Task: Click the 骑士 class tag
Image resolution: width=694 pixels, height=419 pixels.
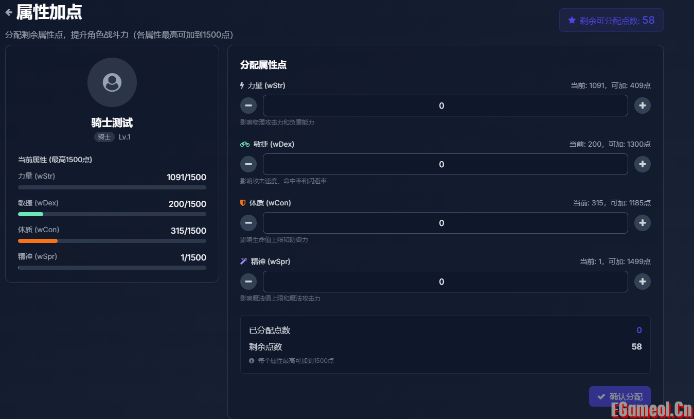Action: (x=104, y=137)
